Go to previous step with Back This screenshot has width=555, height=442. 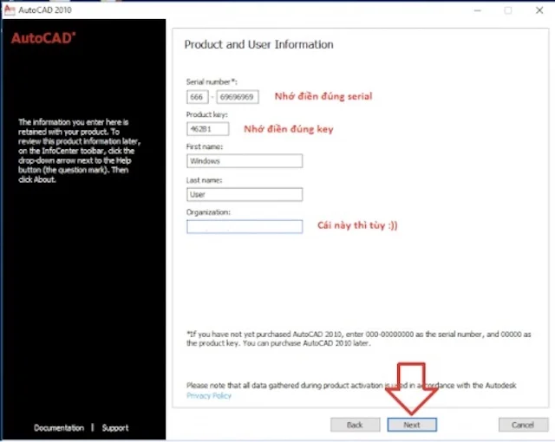355,425
